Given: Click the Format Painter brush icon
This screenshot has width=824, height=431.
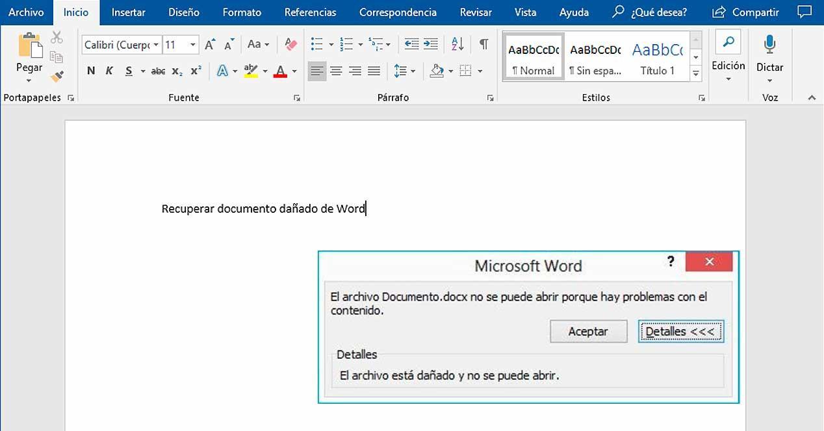Looking at the screenshot, I should [57, 77].
